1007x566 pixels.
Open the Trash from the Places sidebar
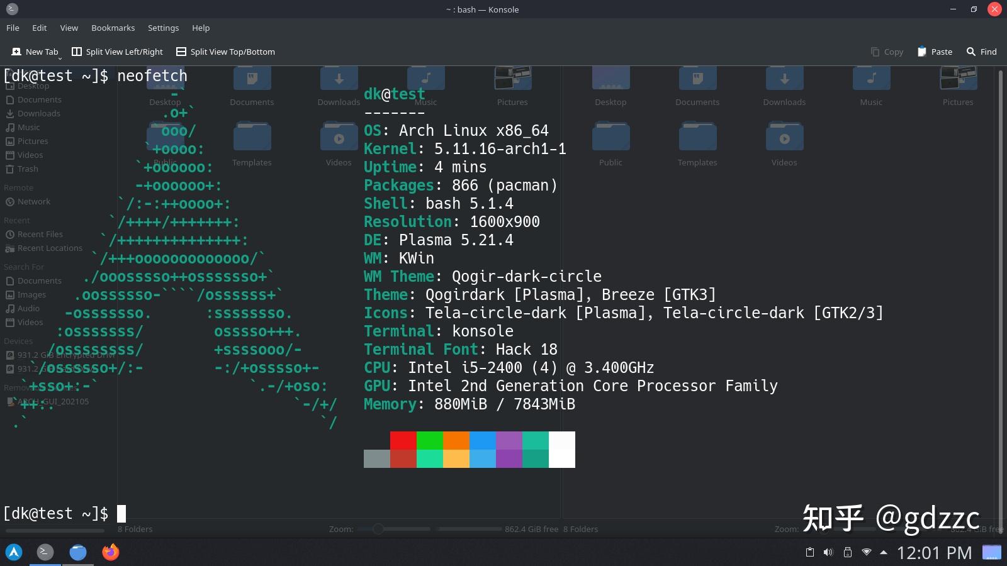point(26,169)
